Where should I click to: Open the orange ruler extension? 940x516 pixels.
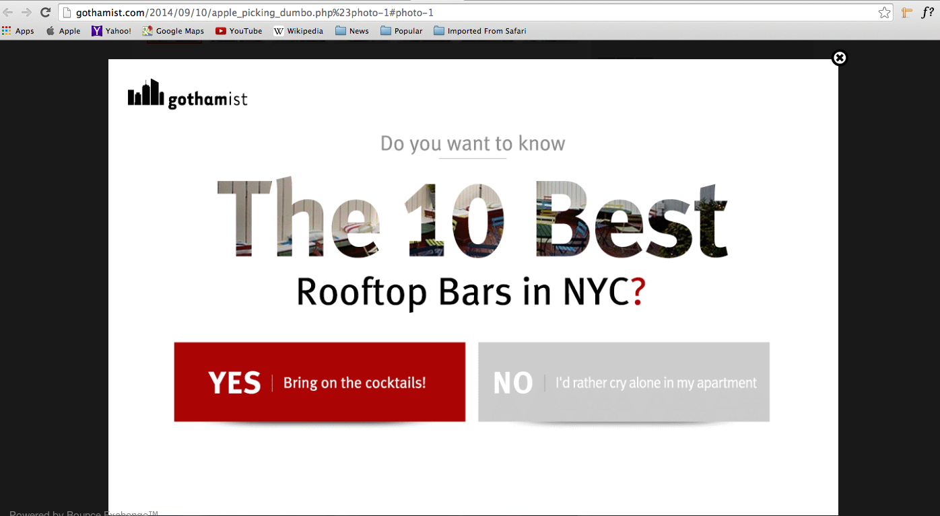tap(907, 13)
